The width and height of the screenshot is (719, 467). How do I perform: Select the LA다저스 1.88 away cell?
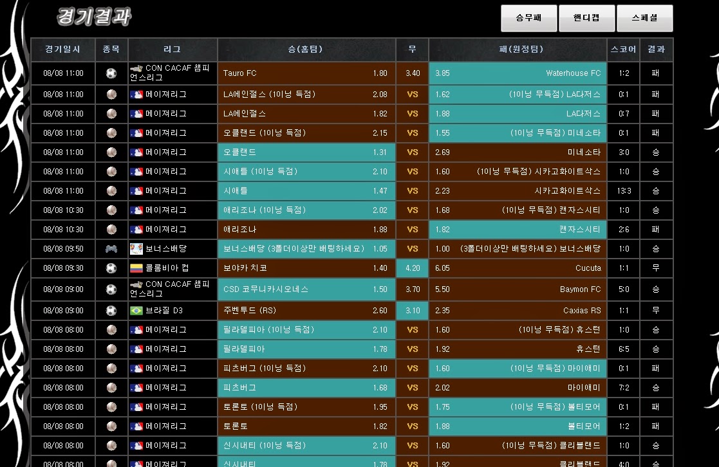[x=518, y=114]
